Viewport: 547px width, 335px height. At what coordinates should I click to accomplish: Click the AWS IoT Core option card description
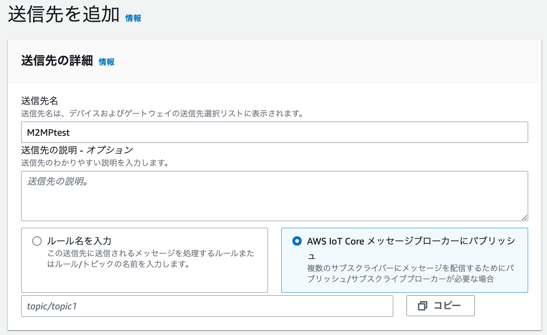coord(411,273)
